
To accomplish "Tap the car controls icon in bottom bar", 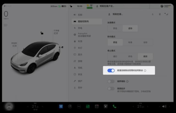I will tap(9, 106).
